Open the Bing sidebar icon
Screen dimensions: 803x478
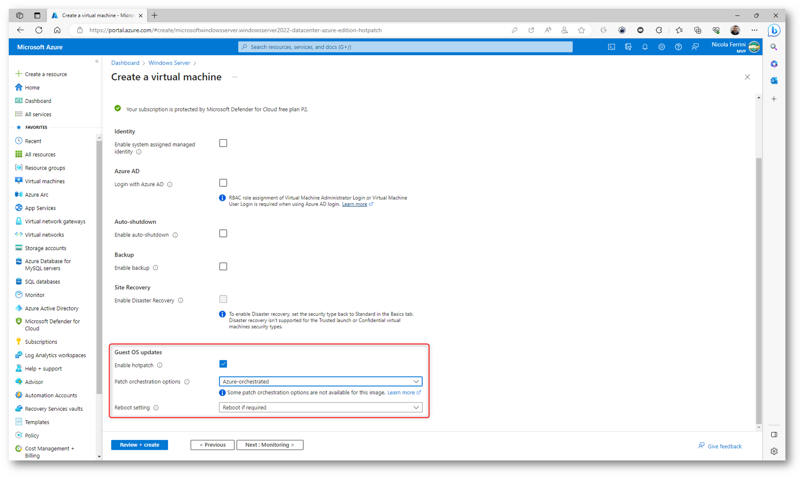(774, 30)
